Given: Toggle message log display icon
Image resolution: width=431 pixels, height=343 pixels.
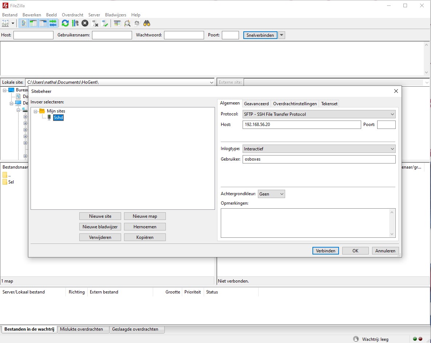Looking at the screenshot, I should coord(23,23).
